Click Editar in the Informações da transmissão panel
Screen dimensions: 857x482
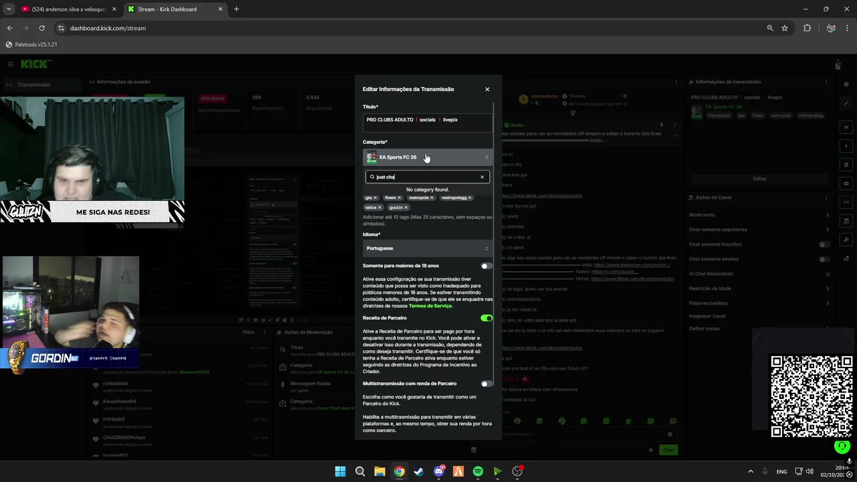click(x=759, y=179)
